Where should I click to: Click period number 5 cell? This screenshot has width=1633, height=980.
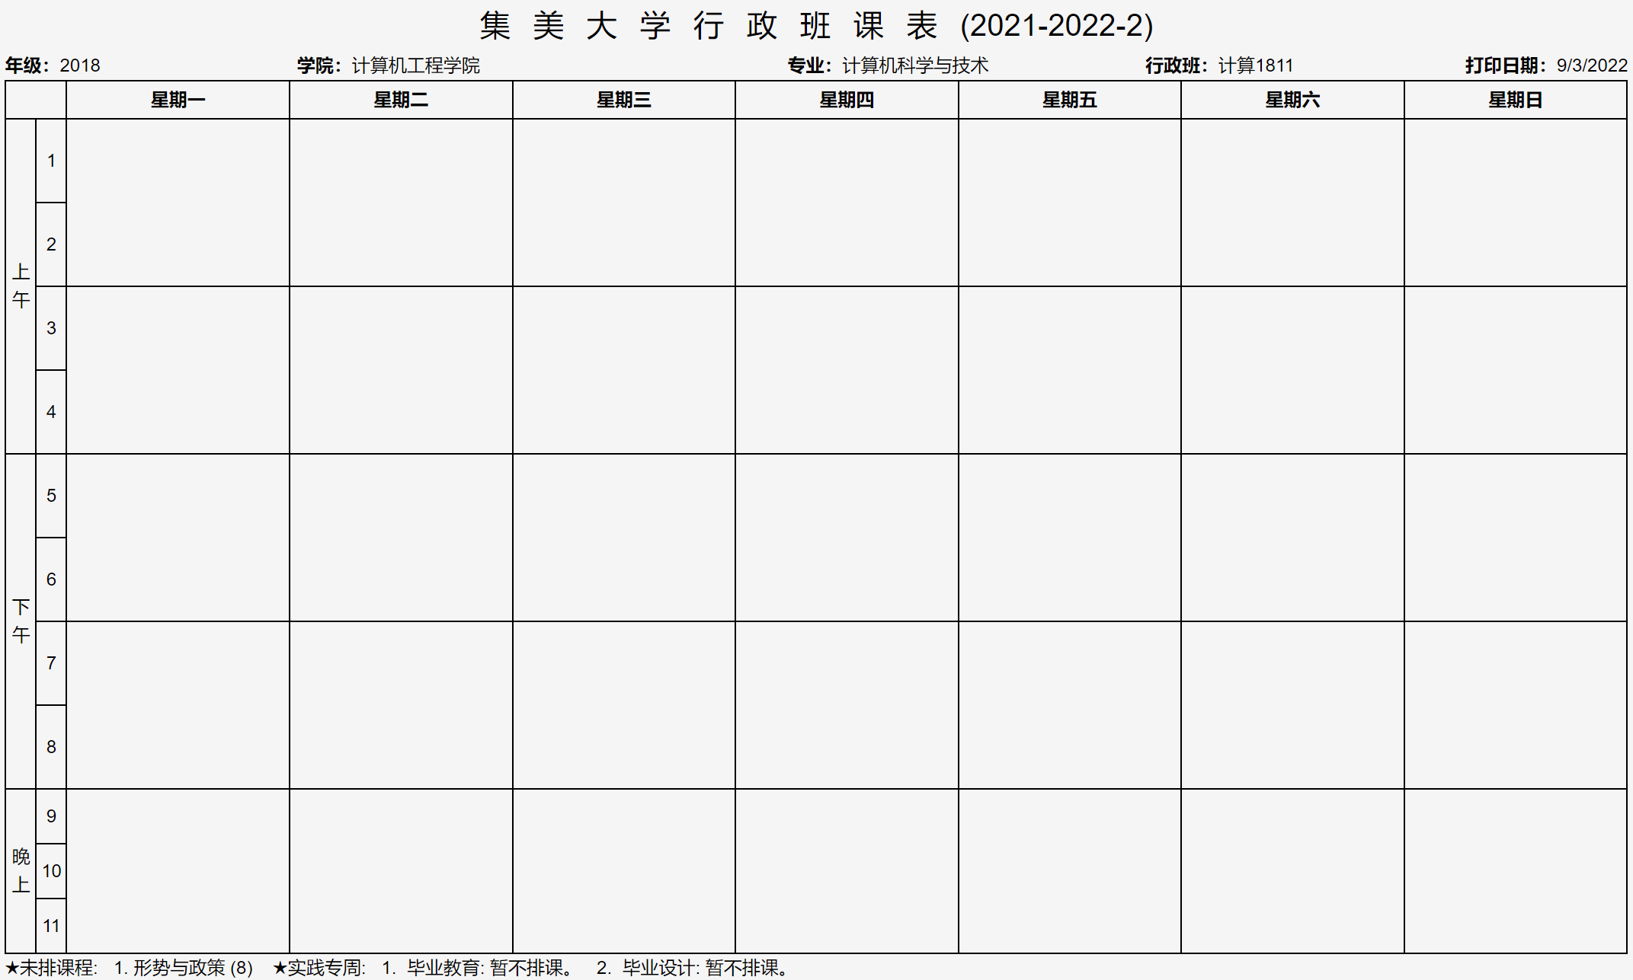(51, 496)
